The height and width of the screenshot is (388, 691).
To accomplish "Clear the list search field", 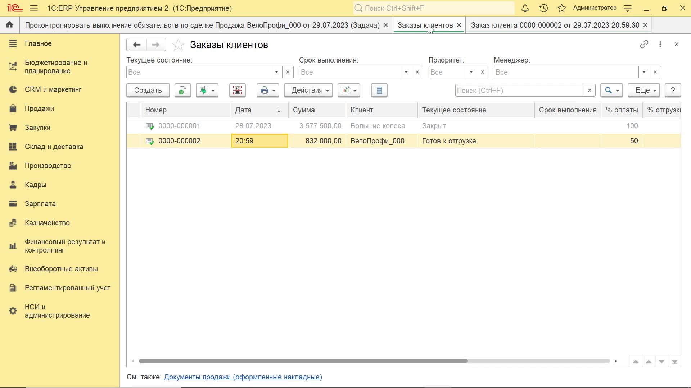I will [590, 91].
